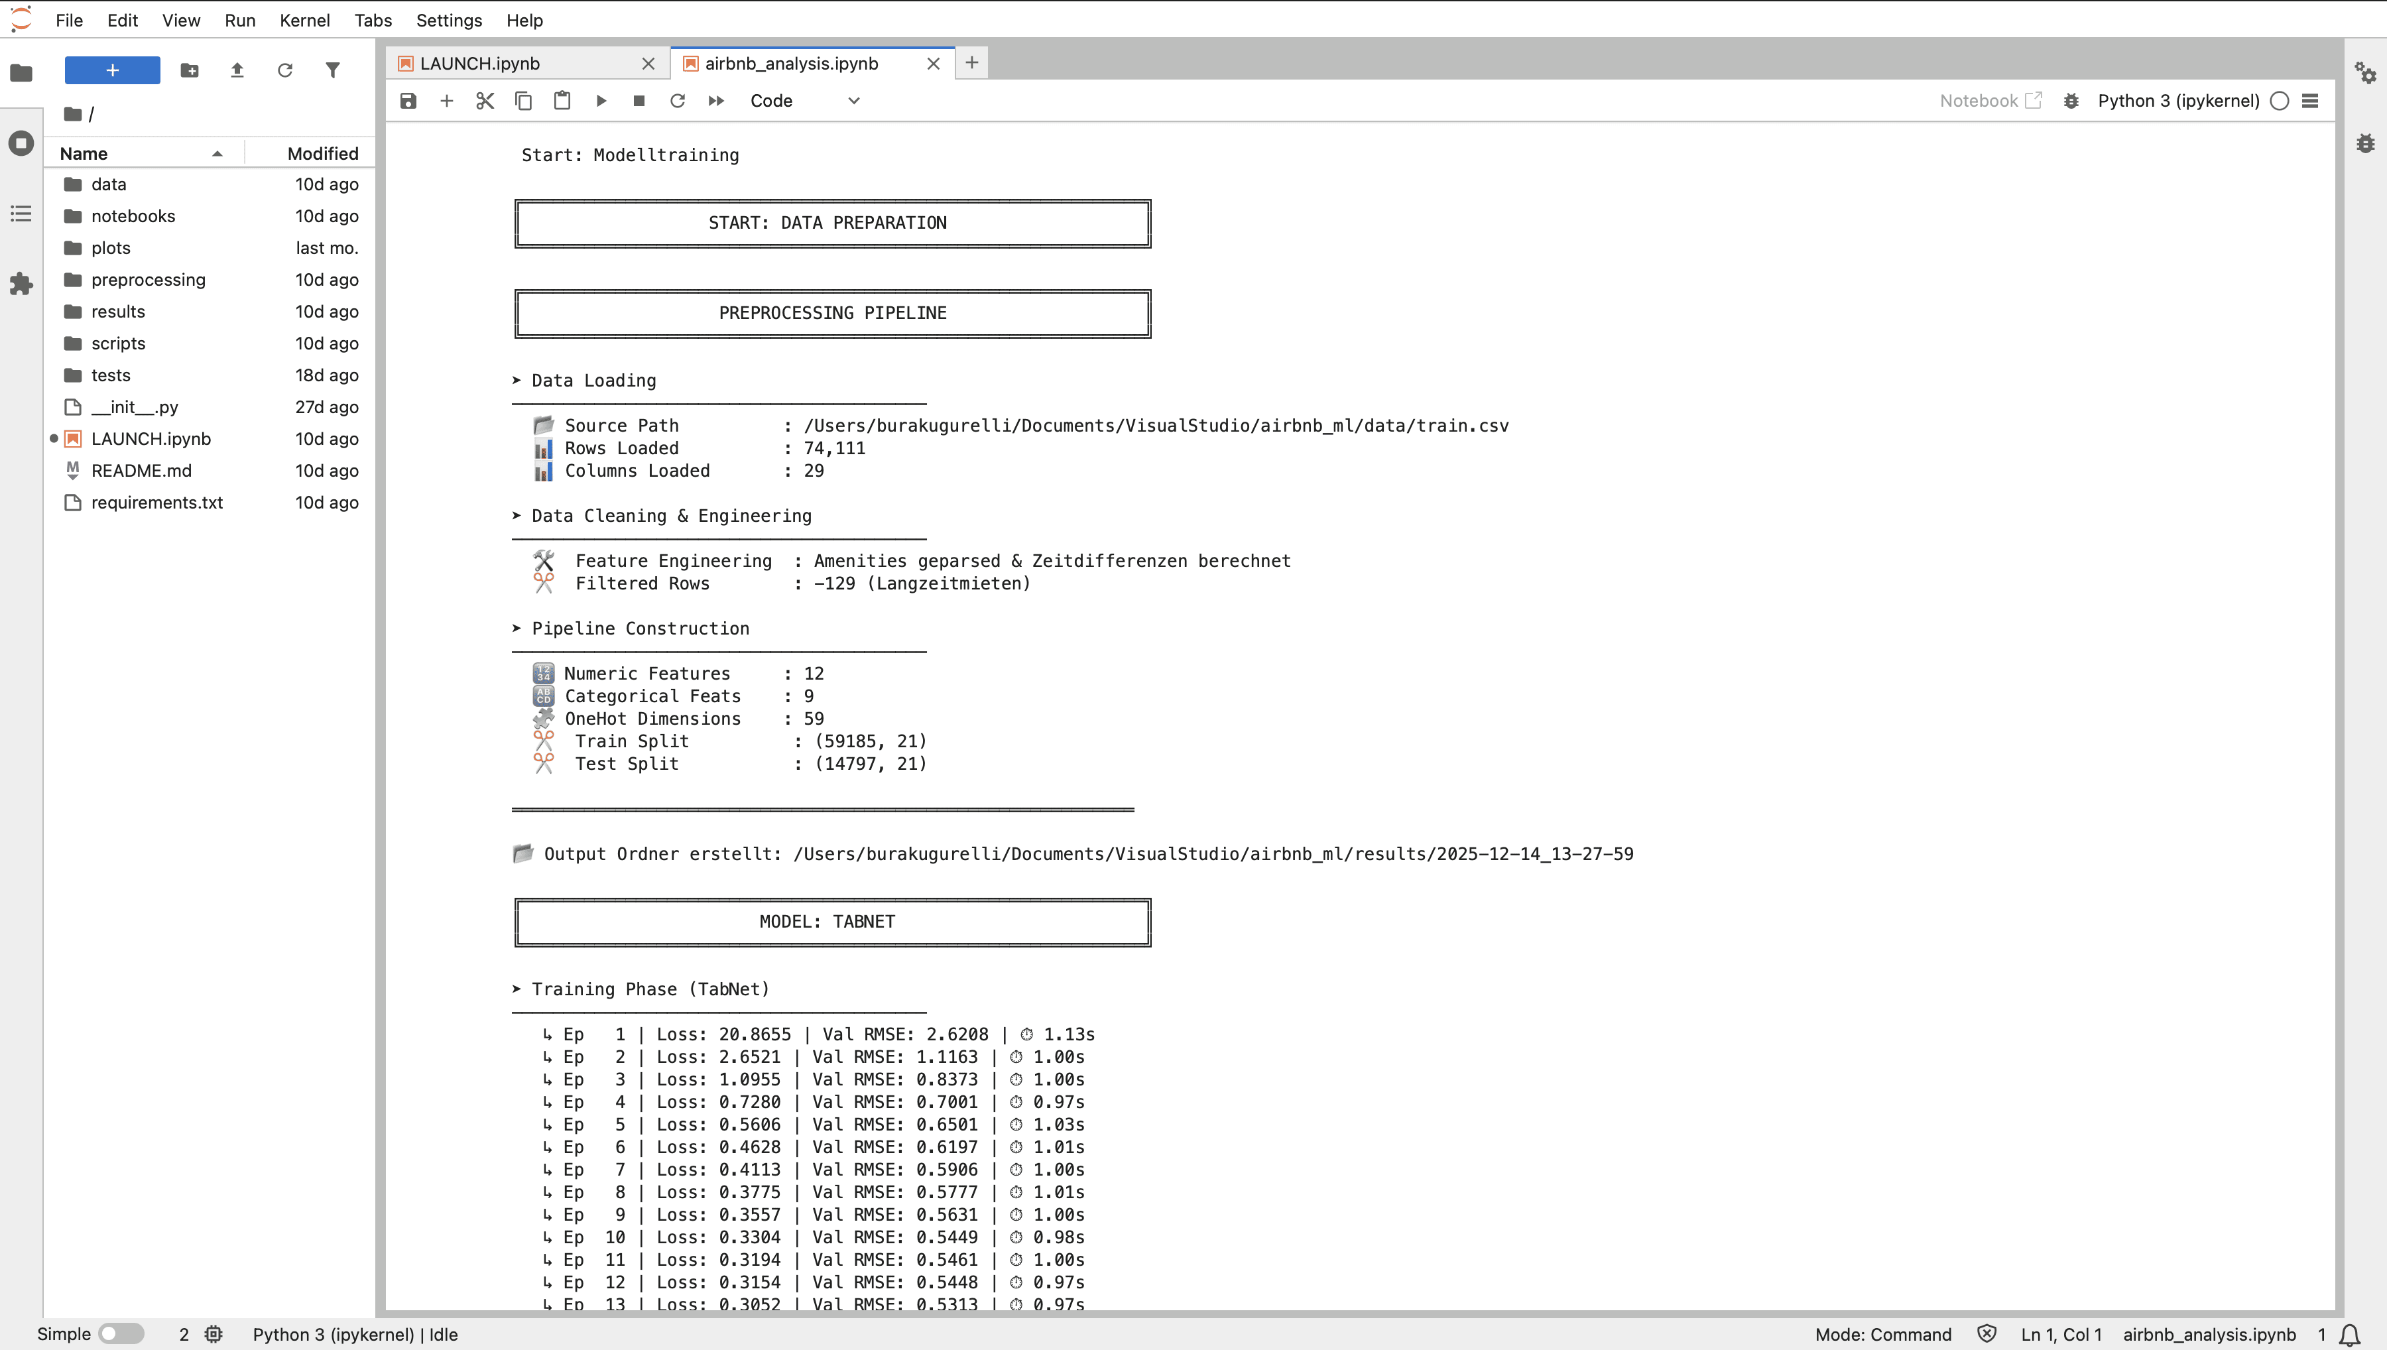Toggle file filter in the file browser
This screenshot has width=2387, height=1350.
[333, 70]
